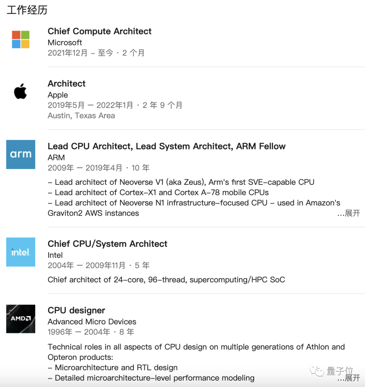The height and width of the screenshot is (387, 365).
Task: Open the Chief CPU/System Architect title
Action: click(107, 244)
